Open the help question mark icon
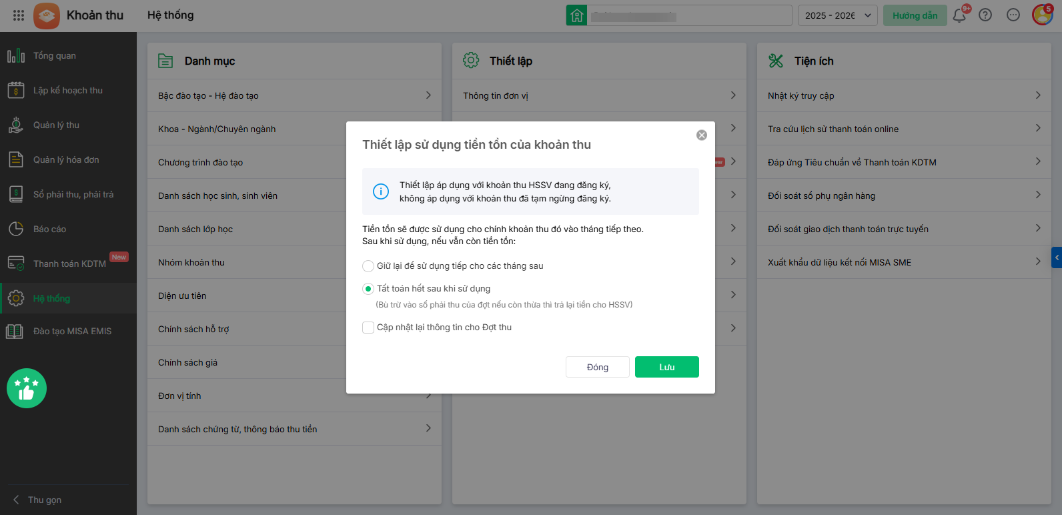This screenshot has height=515, width=1062. (985, 15)
